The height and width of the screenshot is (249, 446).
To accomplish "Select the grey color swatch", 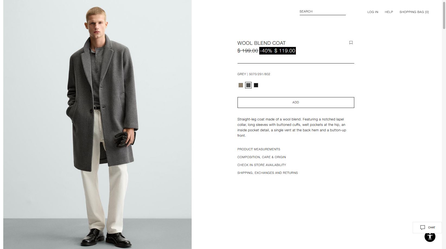I will coord(248,85).
